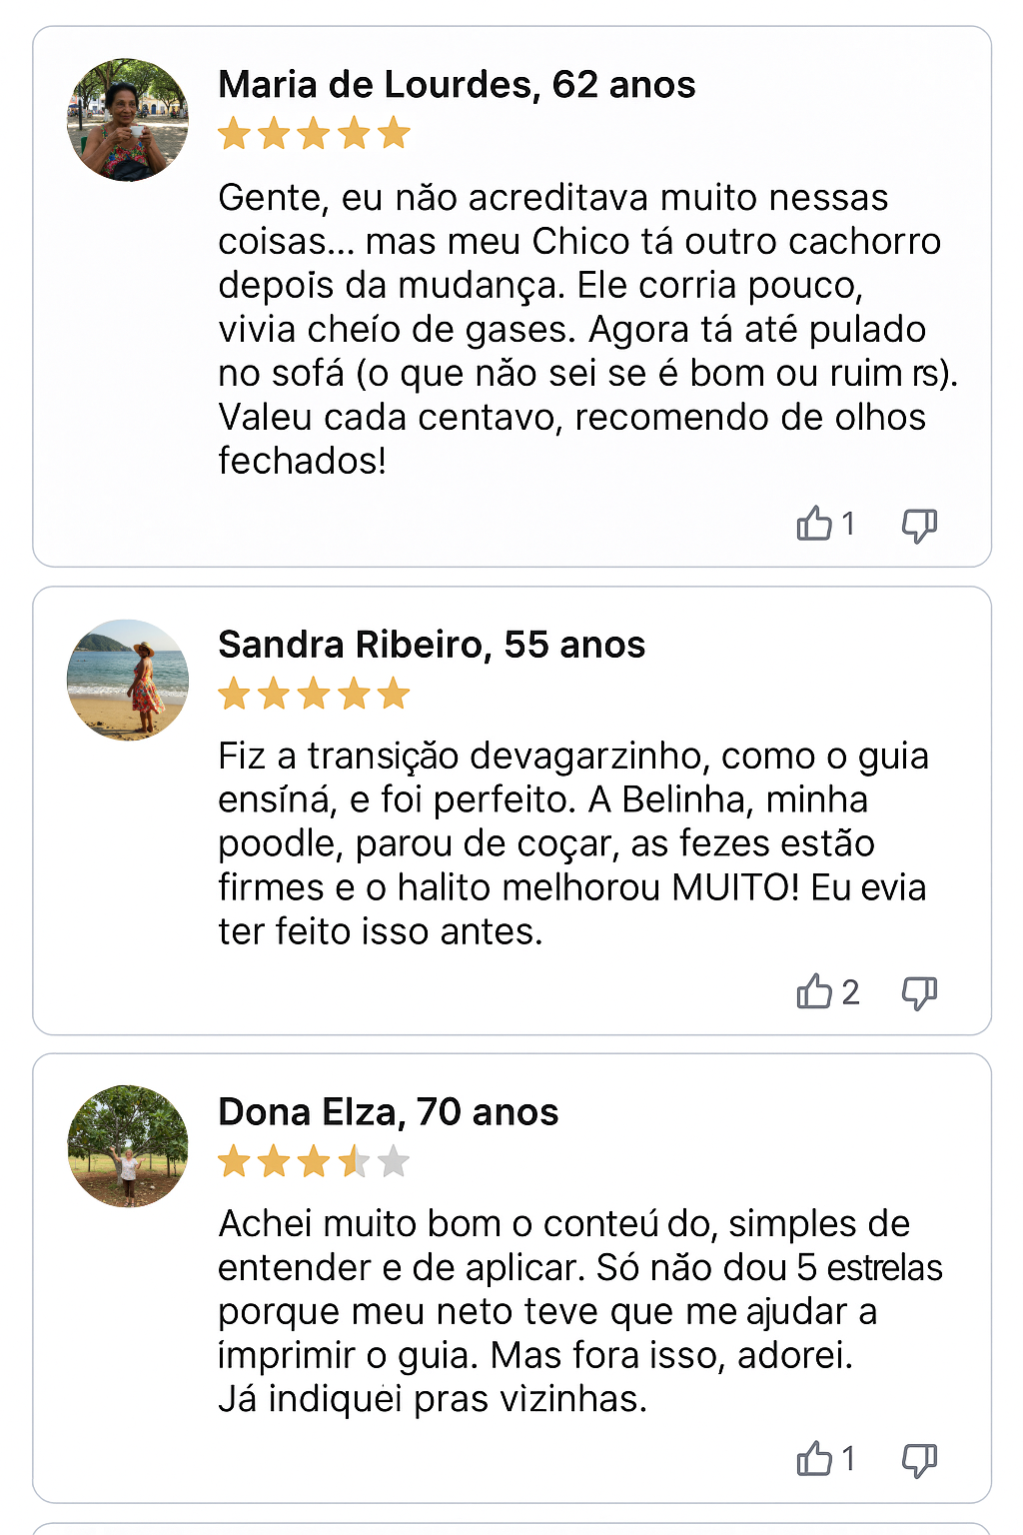Select the name Sandra Ribeiro, 55 anos

tap(432, 645)
